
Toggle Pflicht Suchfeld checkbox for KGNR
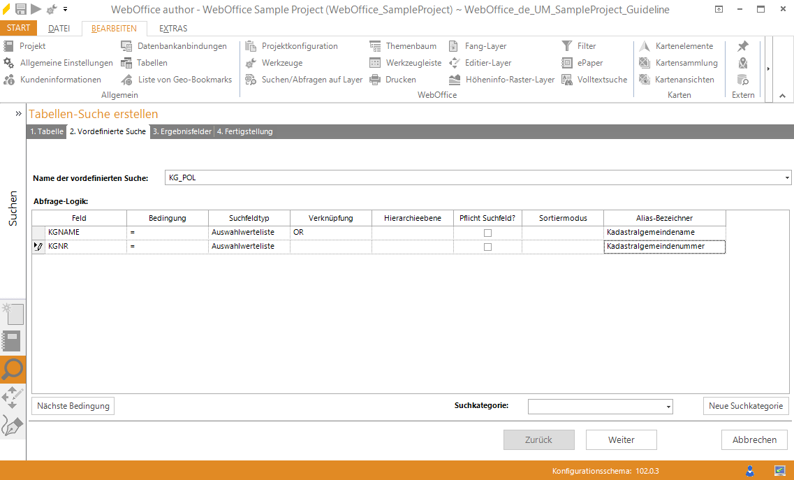coord(487,247)
